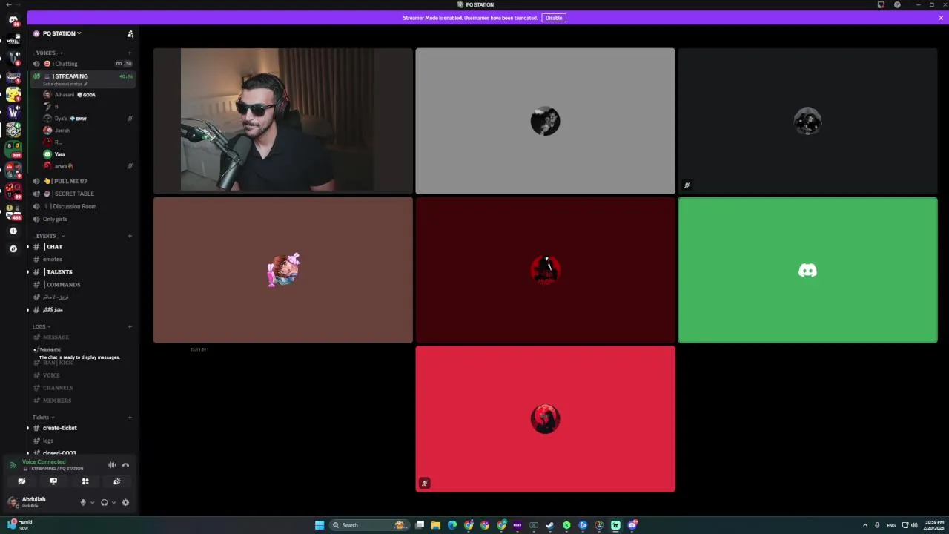Toggle microphone mute in user panel
949x534 pixels.
(x=83, y=502)
